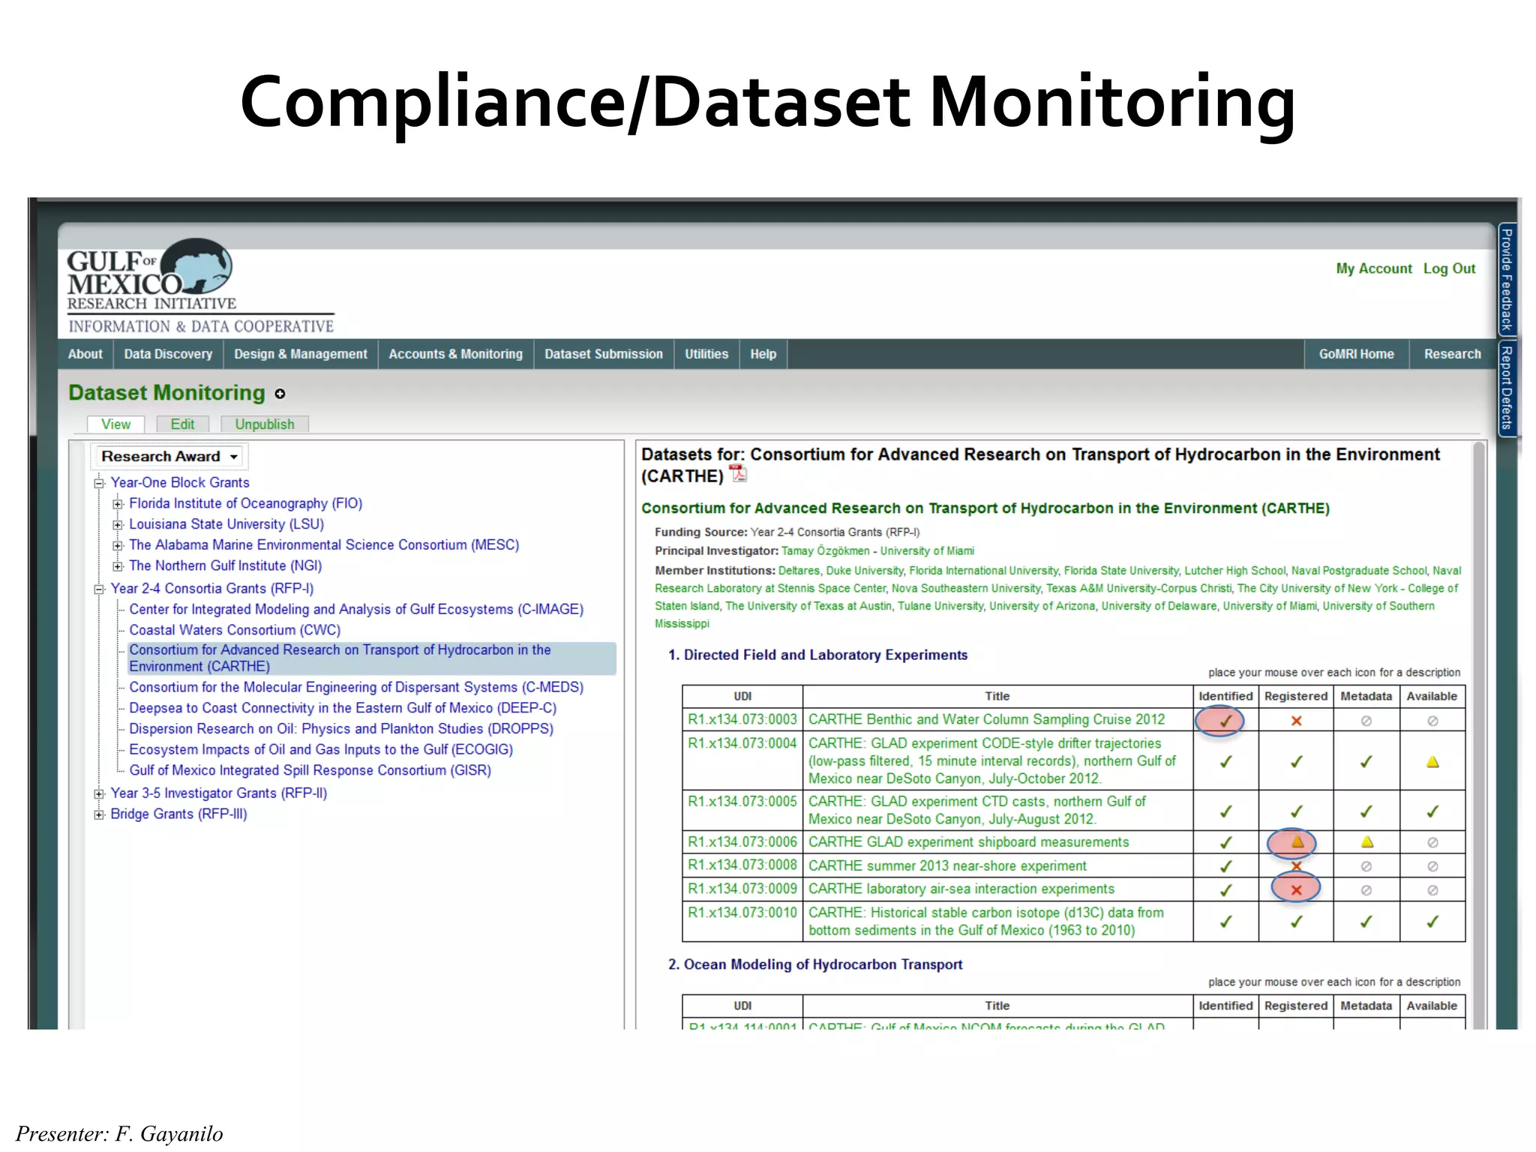Click the Available checkmark for R1.x134.073:0010
The width and height of the screenshot is (1536, 1152).
(1432, 922)
